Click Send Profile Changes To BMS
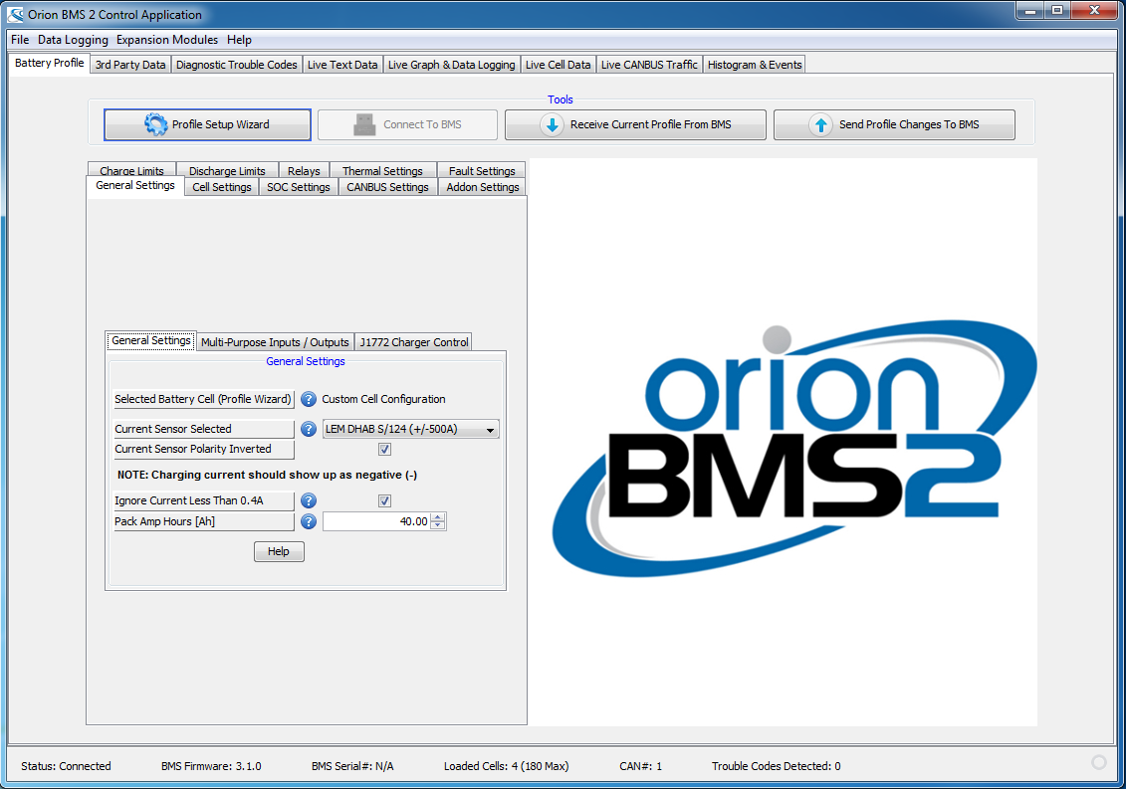 point(894,125)
